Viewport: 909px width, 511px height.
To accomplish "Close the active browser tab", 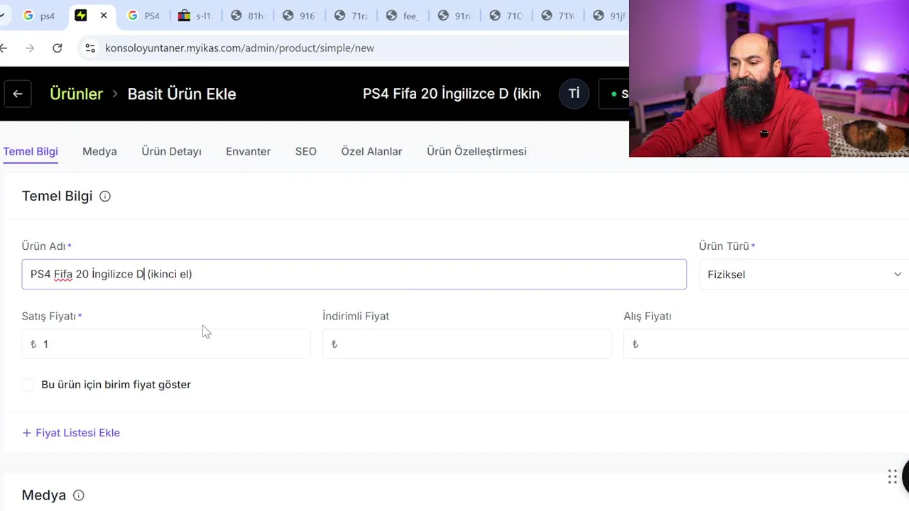I will pos(104,15).
